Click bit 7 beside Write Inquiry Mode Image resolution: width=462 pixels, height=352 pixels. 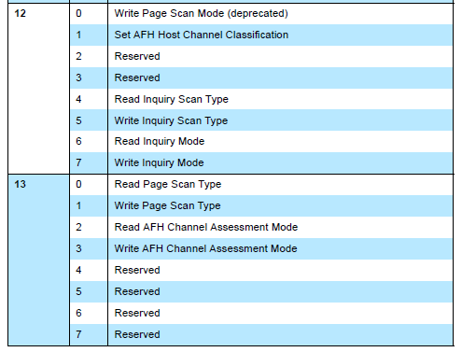[x=78, y=162]
